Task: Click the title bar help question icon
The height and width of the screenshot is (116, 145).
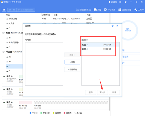Action: [x=126, y=2]
